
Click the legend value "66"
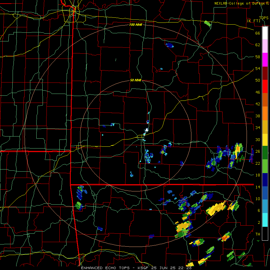[x=258, y=33]
